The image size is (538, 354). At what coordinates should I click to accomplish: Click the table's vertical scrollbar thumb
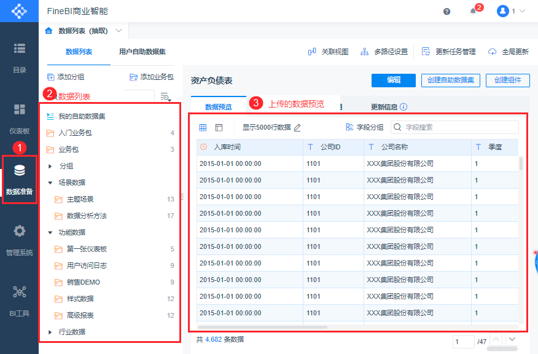point(521,163)
